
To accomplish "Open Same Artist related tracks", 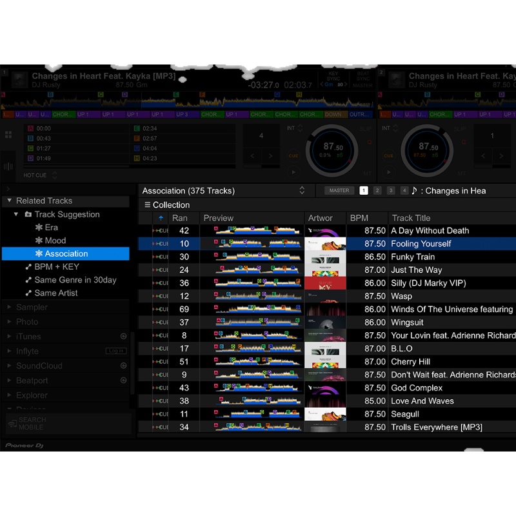I will (x=52, y=293).
